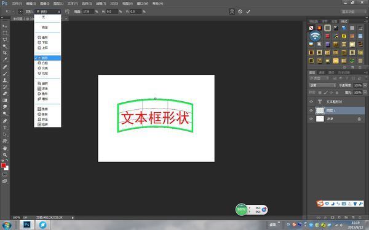Add layer style fx icon
This screenshot has width=369, height=230.
[x=325, y=217]
